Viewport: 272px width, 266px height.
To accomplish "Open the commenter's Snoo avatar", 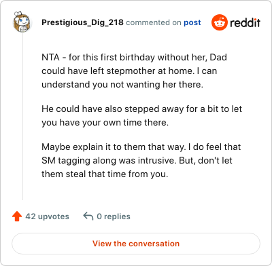I will tap(22, 22).
